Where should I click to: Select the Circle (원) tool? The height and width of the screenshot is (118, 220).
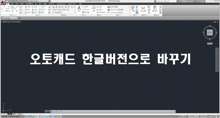(x=12, y=9)
